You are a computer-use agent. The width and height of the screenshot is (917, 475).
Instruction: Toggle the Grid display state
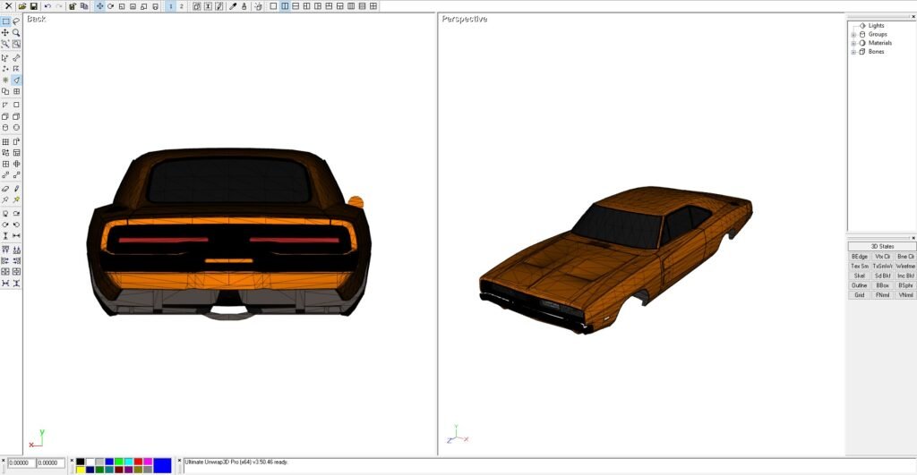[x=859, y=294]
